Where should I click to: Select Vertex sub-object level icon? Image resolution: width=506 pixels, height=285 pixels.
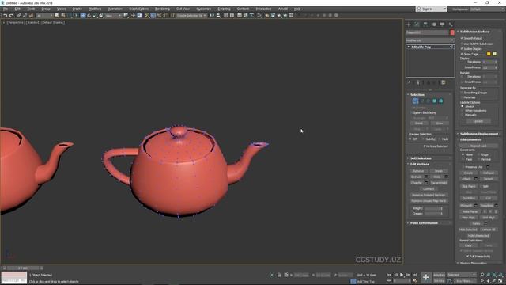[x=415, y=101]
